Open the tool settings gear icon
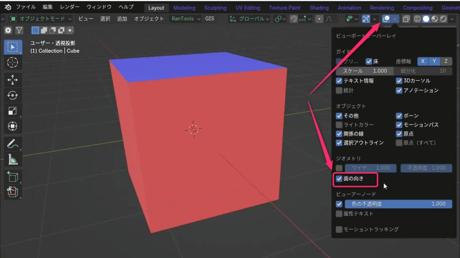Viewport: 460px width, 258px height. (8, 30)
